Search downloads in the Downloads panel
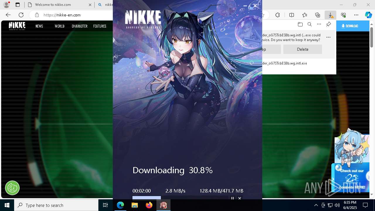Image resolution: width=375 pixels, height=211 pixels. pyautogui.click(x=309, y=24)
